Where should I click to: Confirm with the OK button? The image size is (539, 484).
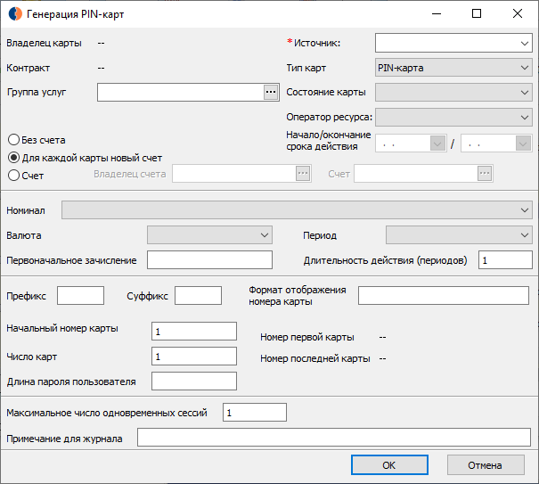(x=389, y=465)
